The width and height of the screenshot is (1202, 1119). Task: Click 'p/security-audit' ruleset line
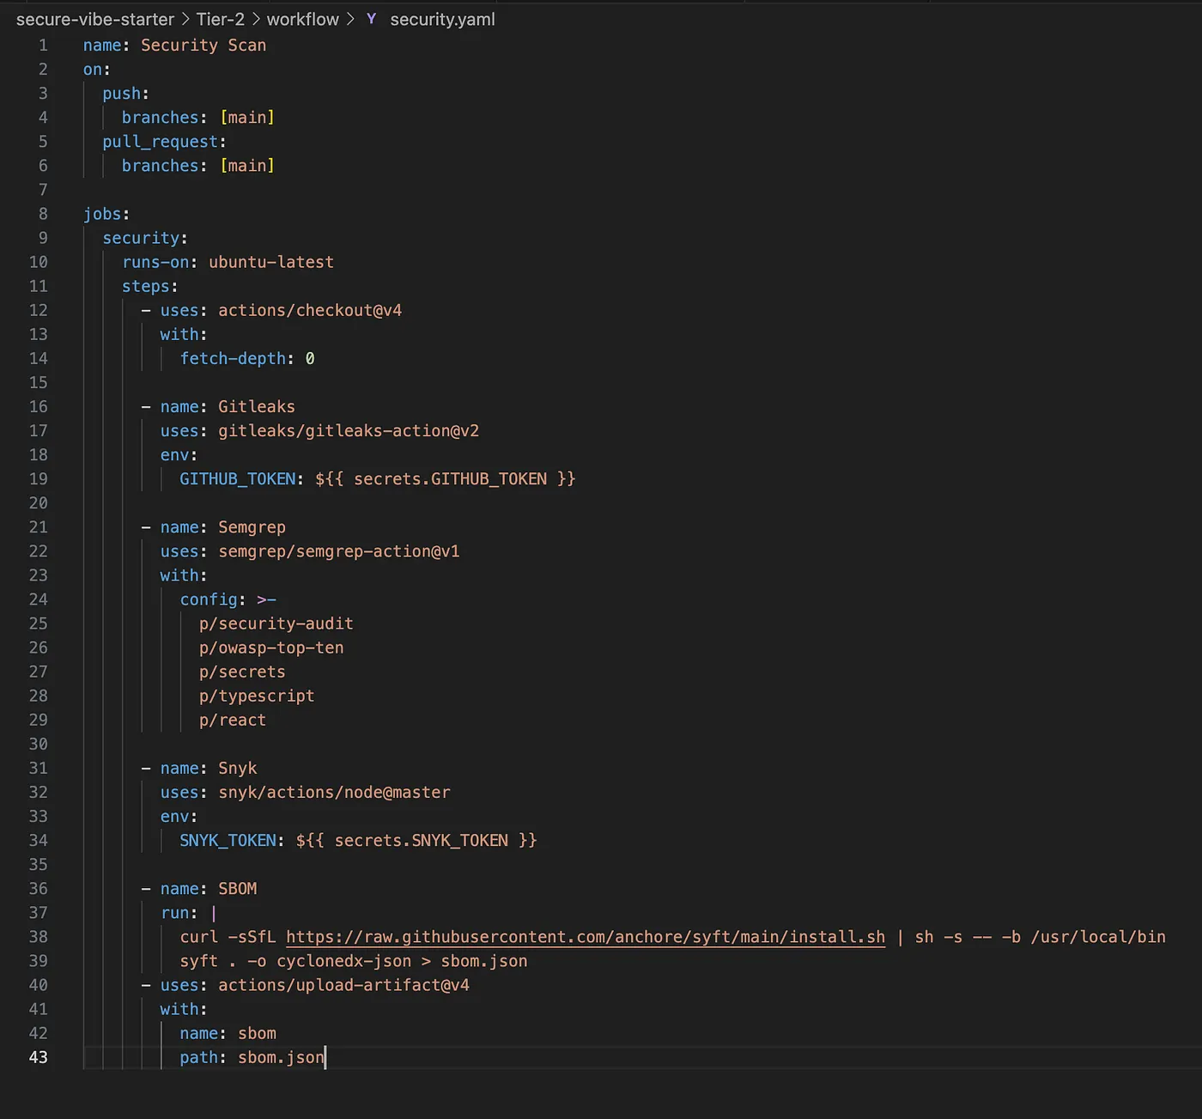[x=276, y=623]
